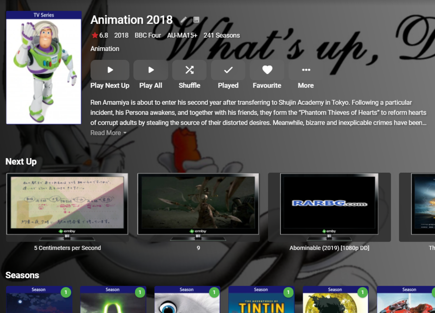Screen dimensions: 435x313
Task: Click the 5 Centimeters per Second title
Action: tap(67, 248)
